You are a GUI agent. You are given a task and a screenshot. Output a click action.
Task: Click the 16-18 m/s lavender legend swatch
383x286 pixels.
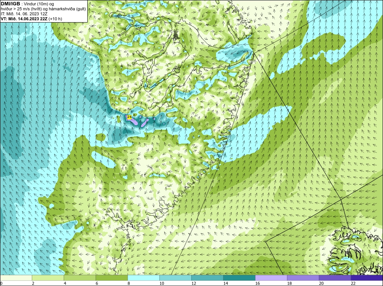coord(271,278)
